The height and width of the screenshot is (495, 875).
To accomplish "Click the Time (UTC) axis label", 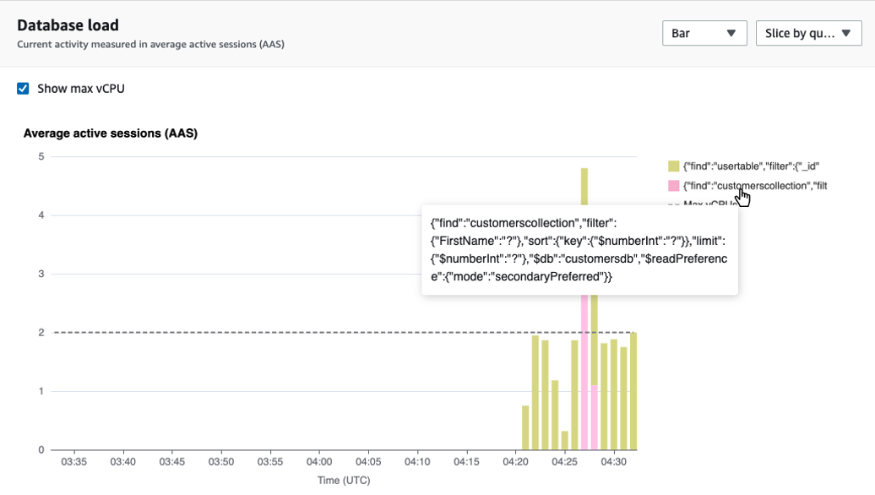I will (x=344, y=480).
